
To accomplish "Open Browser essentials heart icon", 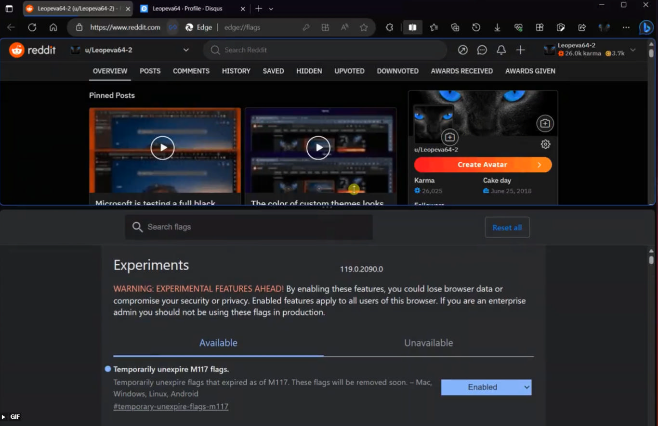I will point(518,27).
